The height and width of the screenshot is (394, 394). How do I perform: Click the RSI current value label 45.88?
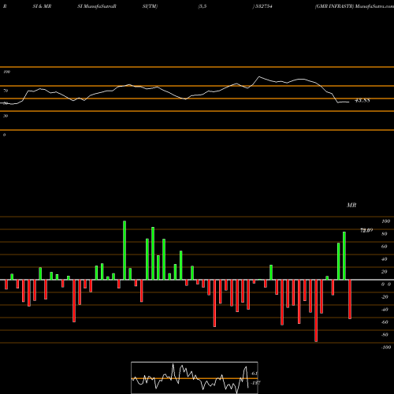pos(362,100)
